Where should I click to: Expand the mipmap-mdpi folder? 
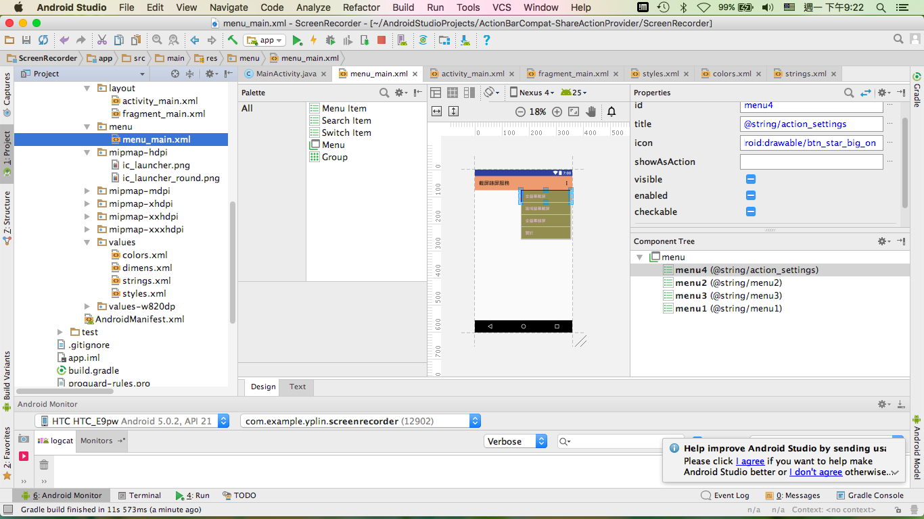click(x=87, y=191)
